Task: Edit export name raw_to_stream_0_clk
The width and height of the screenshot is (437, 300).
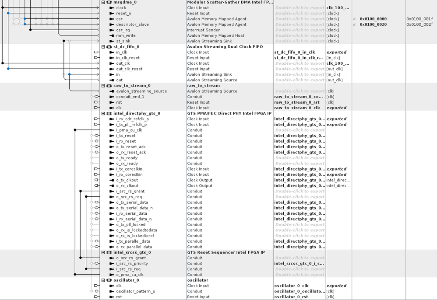Action: [297, 108]
